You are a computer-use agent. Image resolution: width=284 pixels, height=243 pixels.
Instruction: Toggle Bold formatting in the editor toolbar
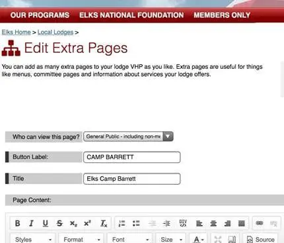click(18, 223)
